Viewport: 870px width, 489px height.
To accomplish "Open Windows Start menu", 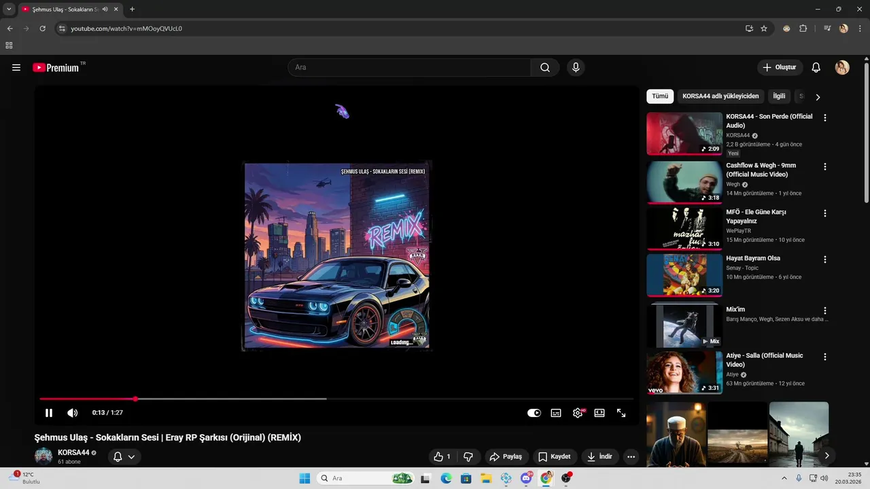I will (304, 478).
